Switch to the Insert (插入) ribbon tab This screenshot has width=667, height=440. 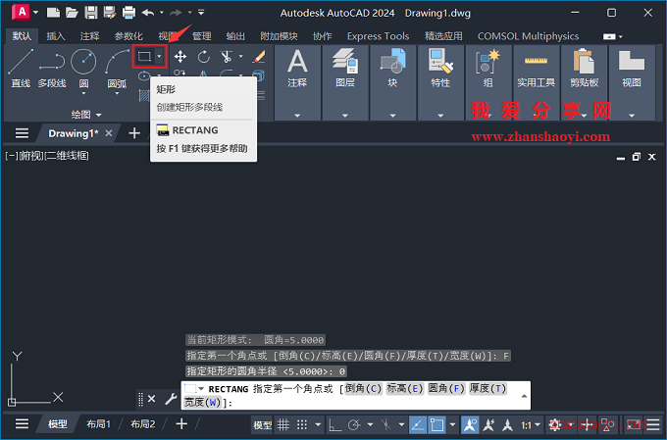pyautogui.click(x=56, y=36)
